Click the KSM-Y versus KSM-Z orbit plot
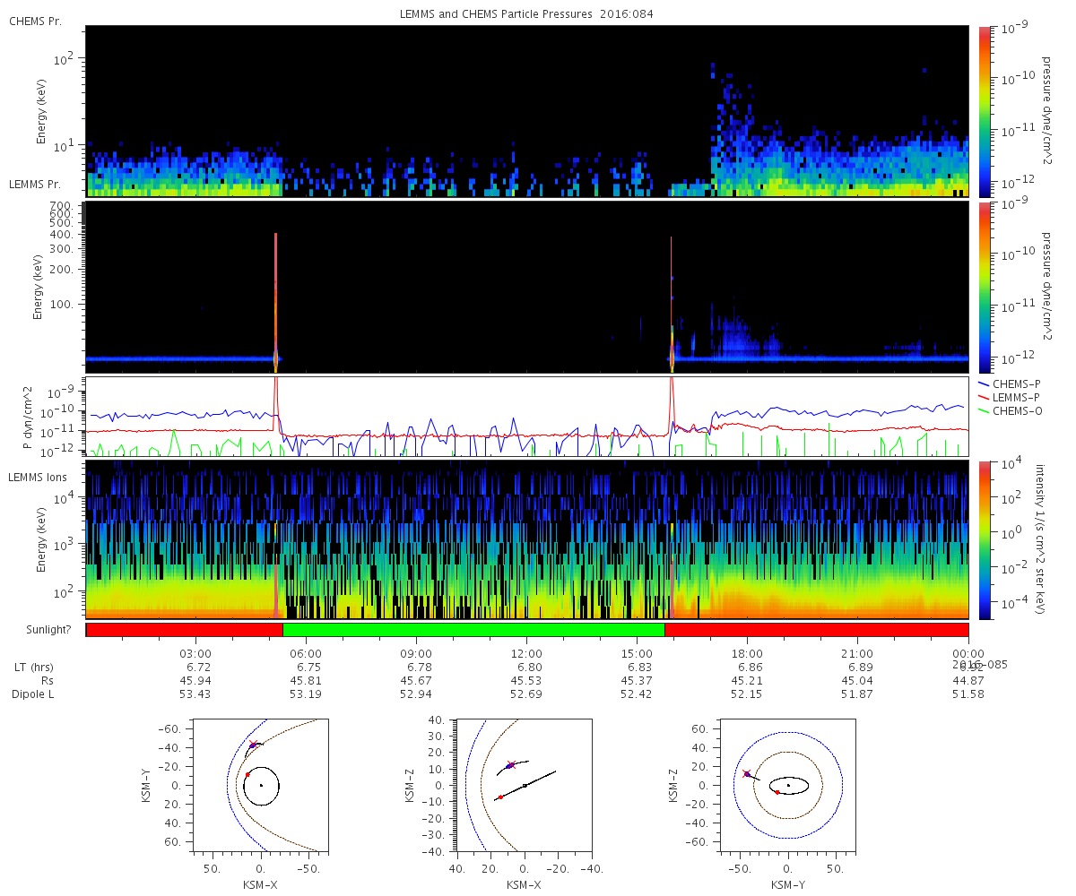This screenshot has width=1076, height=896. click(x=788, y=785)
